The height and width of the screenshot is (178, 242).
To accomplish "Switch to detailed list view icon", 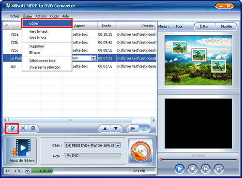I will pyautogui.click(x=144, y=129).
